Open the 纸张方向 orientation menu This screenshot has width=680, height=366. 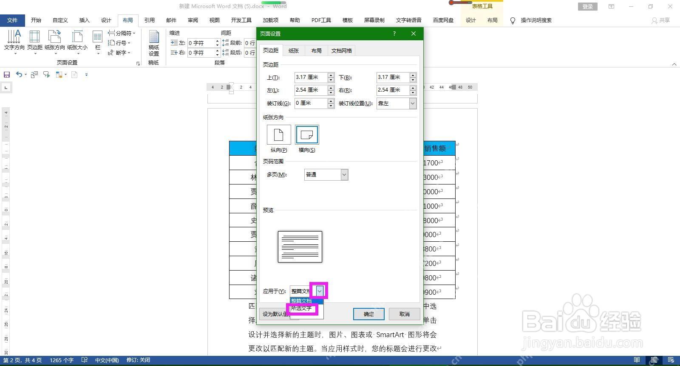tap(55, 42)
